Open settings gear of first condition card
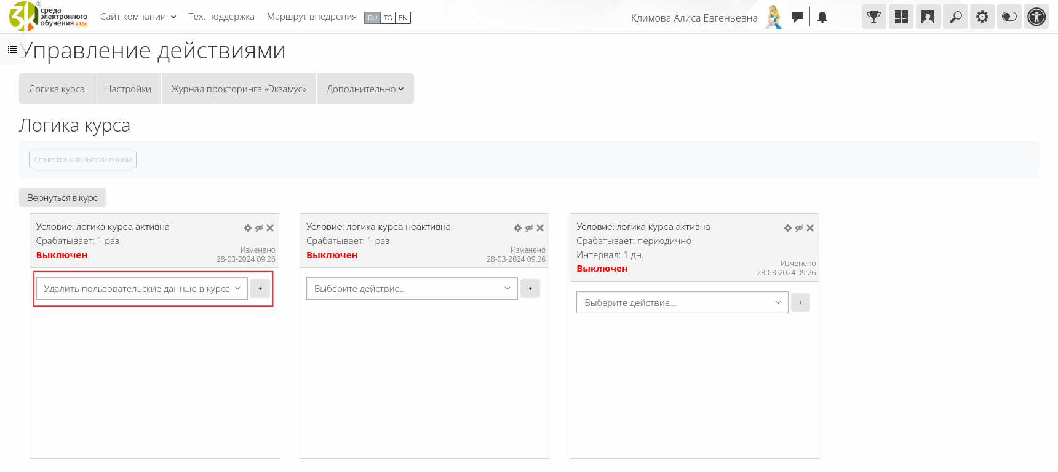This screenshot has width=1058, height=472. [x=248, y=228]
